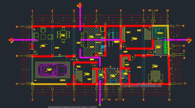This screenshot has width=195, height=108.
Task: Select grid bubble 3 in the top row
Action: (x=74, y=11)
